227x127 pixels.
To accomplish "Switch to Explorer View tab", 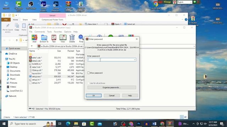I will point(34,20).
